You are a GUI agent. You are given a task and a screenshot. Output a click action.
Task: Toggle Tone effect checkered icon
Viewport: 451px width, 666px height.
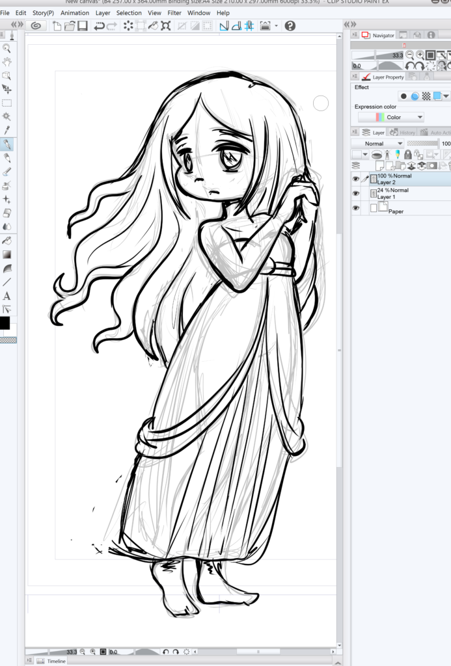pyautogui.click(x=426, y=96)
